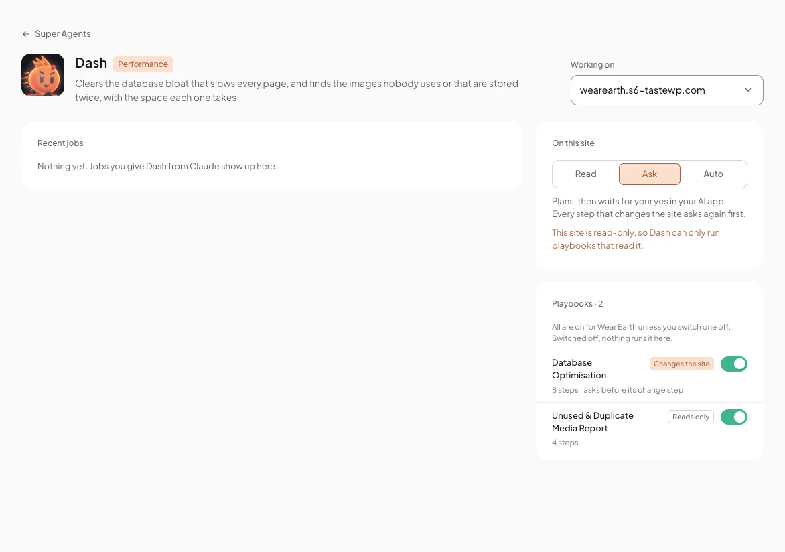Select the Ask mode option
Screen dimensions: 785x552
(x=649, y=174)
